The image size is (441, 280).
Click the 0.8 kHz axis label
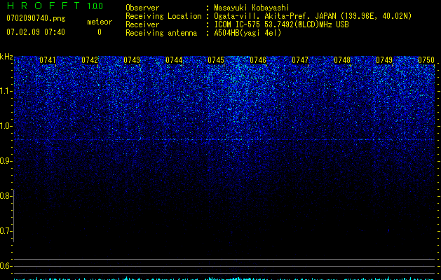click(x=6, y=196)
